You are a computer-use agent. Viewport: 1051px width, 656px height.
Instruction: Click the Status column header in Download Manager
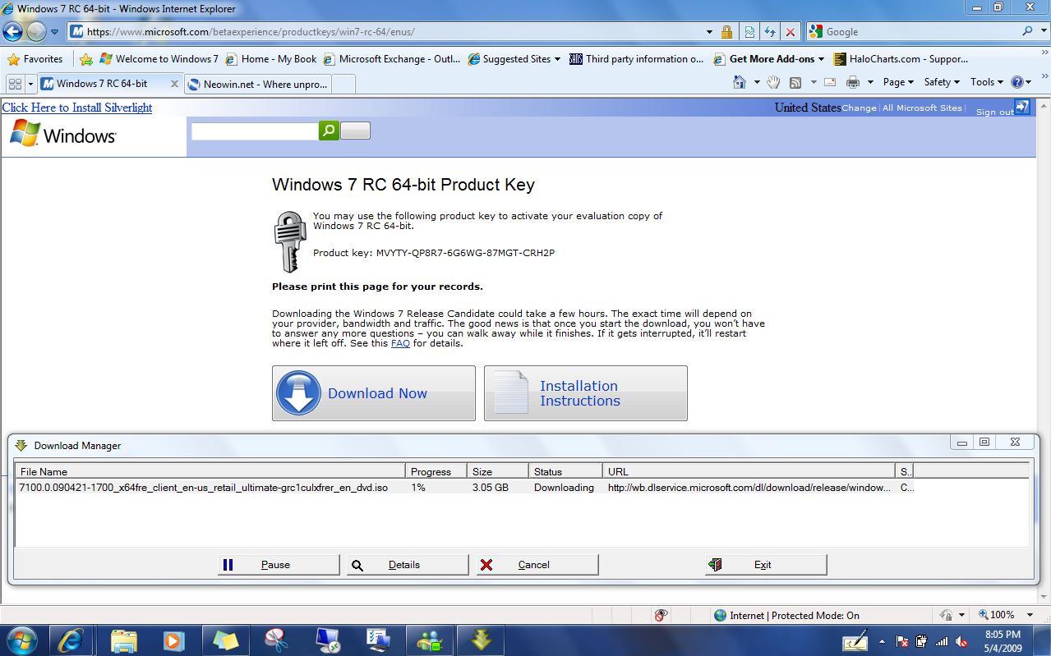coord(565,472)
